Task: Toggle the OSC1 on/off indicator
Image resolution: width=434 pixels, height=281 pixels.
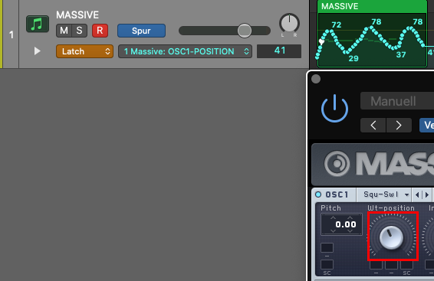Action: [318, 194]
